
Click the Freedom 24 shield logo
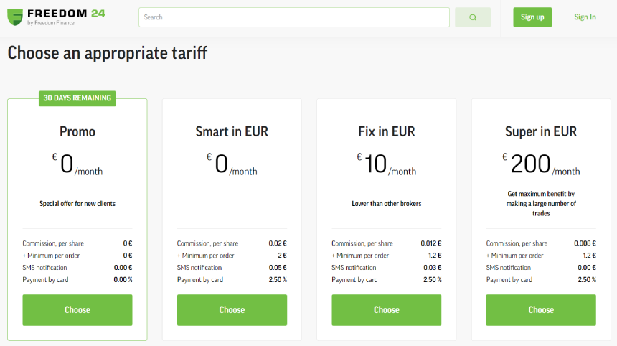coord(15,17)
